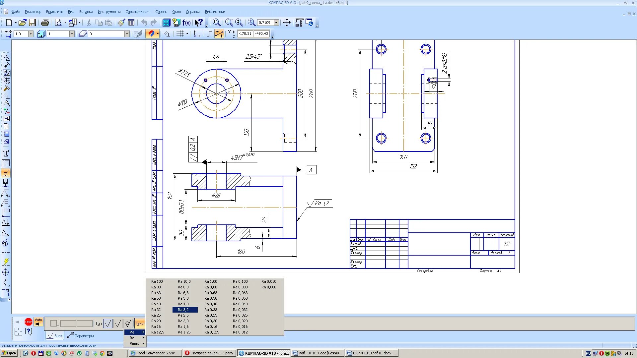Open the Variables f(x) panel
The height and width of the screenshot is (358, 637).
tap(186, 23)
